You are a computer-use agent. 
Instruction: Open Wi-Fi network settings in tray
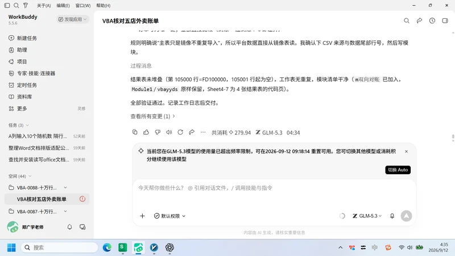point(402,247)
